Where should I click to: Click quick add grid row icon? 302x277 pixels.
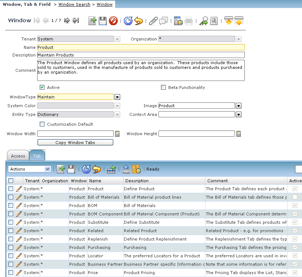pyautogui.click(x=111, y=169)
